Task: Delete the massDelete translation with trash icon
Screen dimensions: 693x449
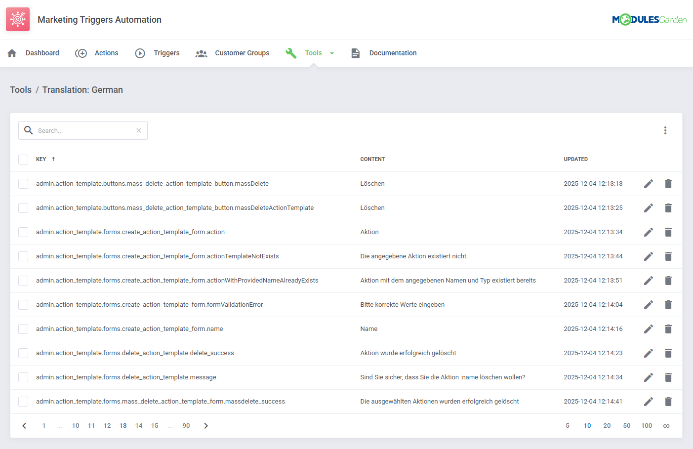Action: coord(668,184)
